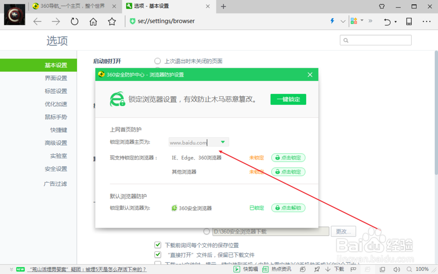Click 点击锁定 for 其他浏览器
The height and width of the screenshot is (274, 438).
click(x=288, y=172)
